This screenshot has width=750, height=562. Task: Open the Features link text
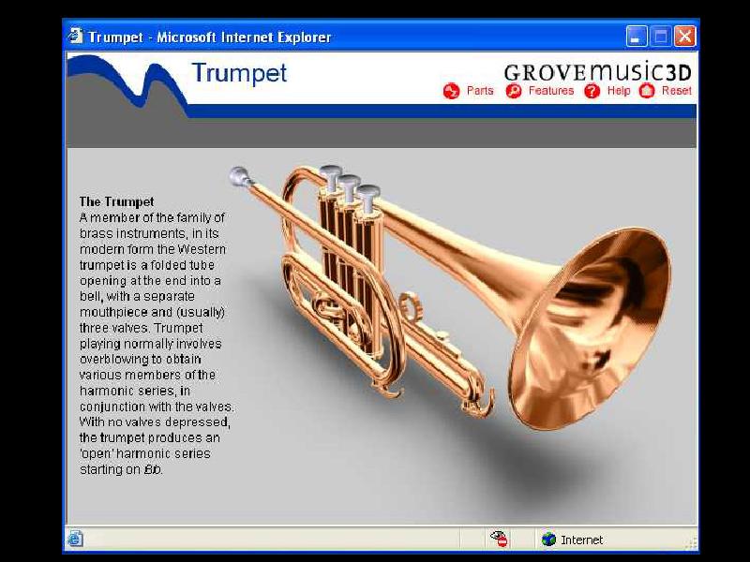(x=551, y=90)
